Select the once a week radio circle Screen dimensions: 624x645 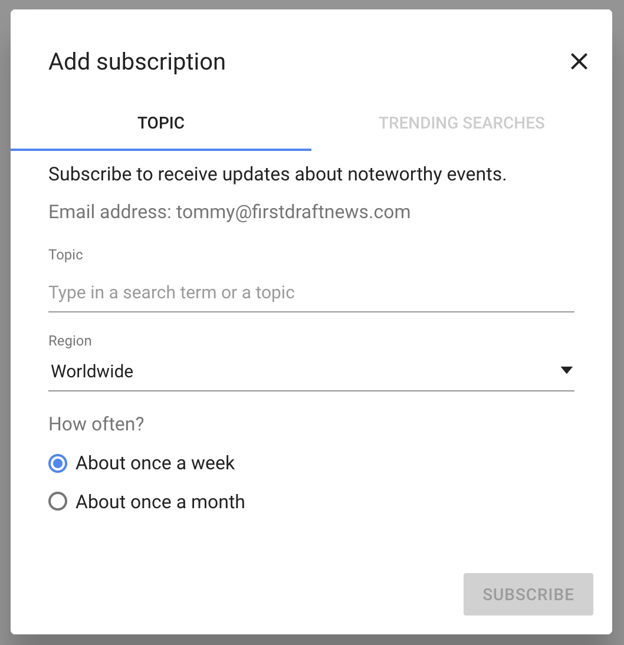58,463
